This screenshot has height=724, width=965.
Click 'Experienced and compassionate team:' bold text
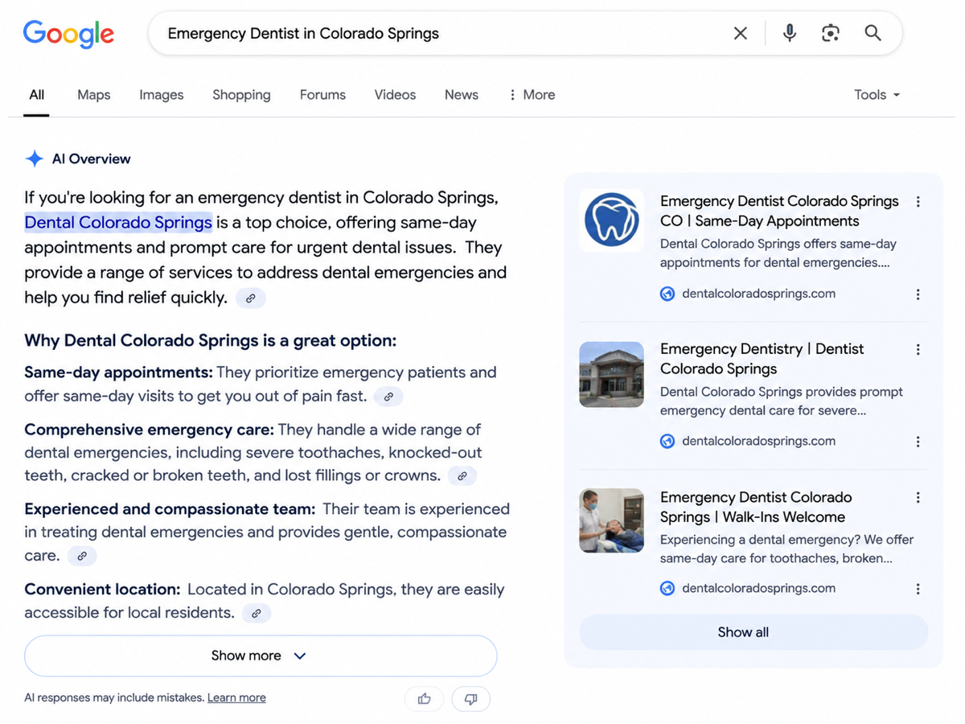[x=170, y=509]
